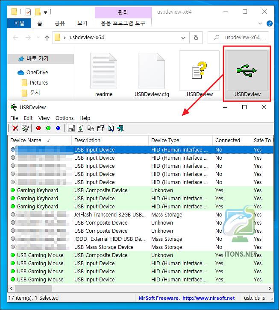
Task: Click the red X uninstall device icon
Action: [x=15, y=128]
